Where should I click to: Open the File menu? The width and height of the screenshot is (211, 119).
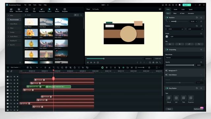(x=25, y=5)
